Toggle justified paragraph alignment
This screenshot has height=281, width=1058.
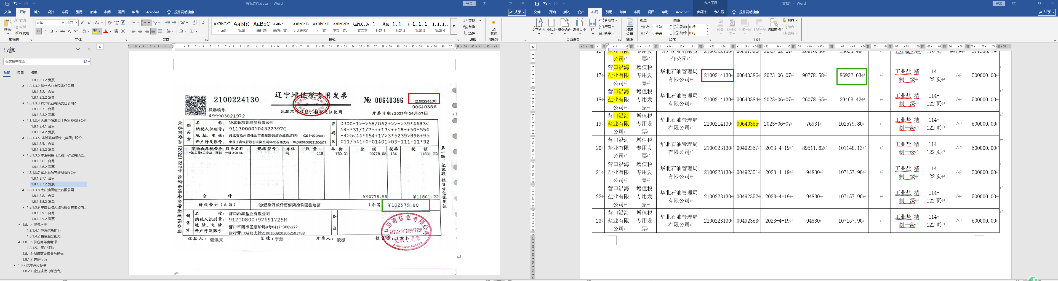click(x=153, y=31)
